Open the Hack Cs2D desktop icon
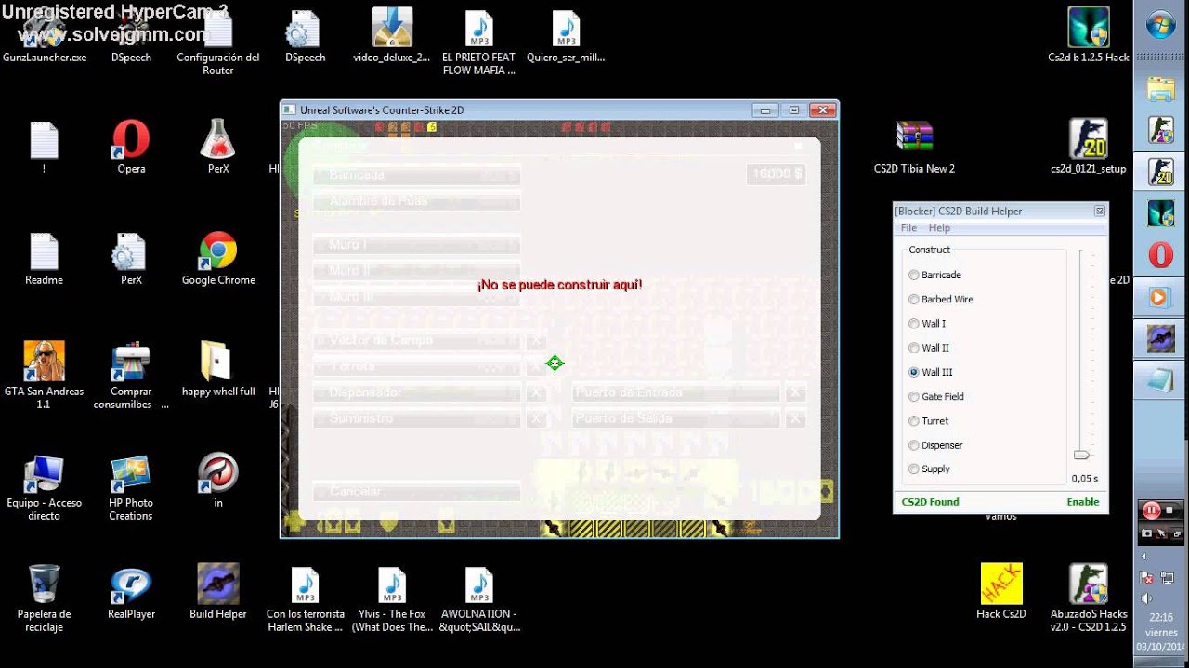 coord(1000,594)
